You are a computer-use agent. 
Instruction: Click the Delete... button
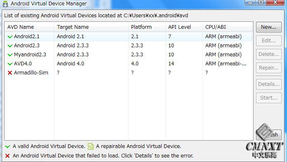coord(268,54)
